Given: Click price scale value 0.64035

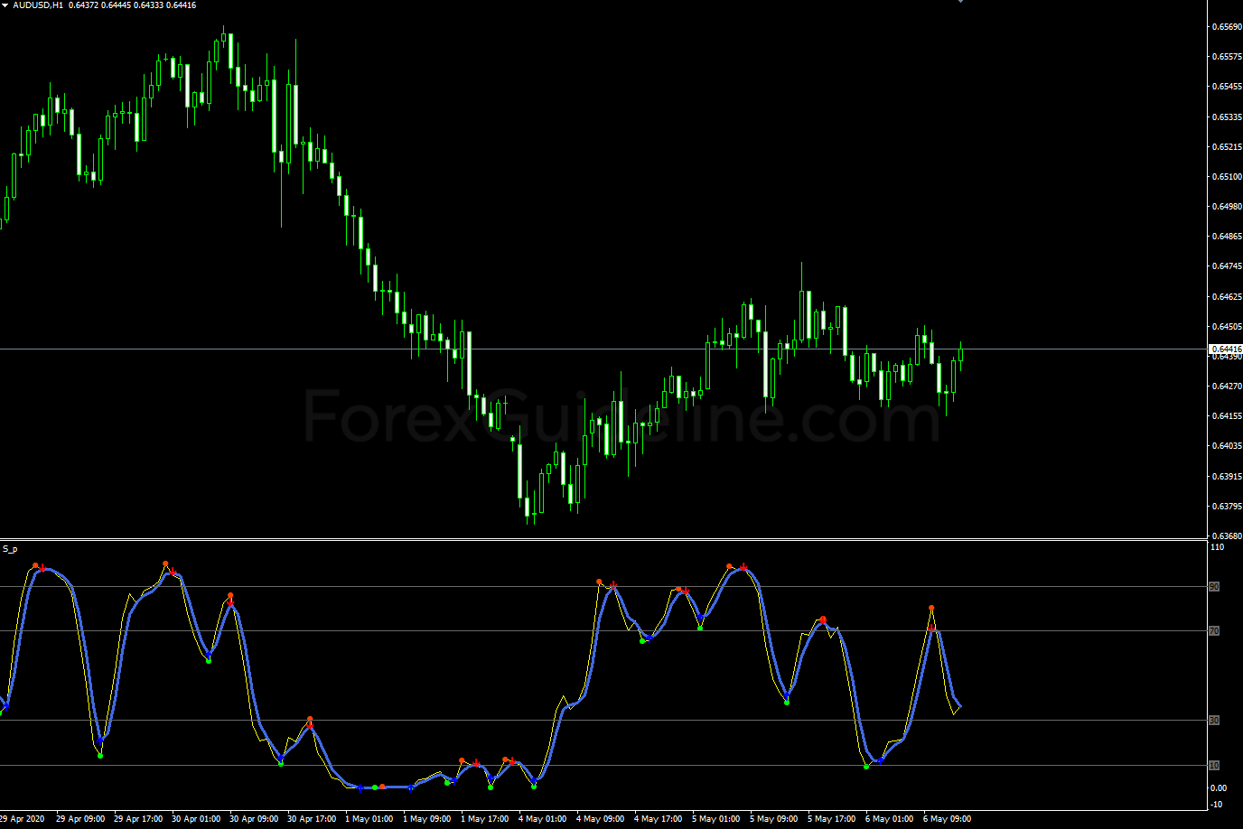Looking at the screenshot, I should point(1226,446).
